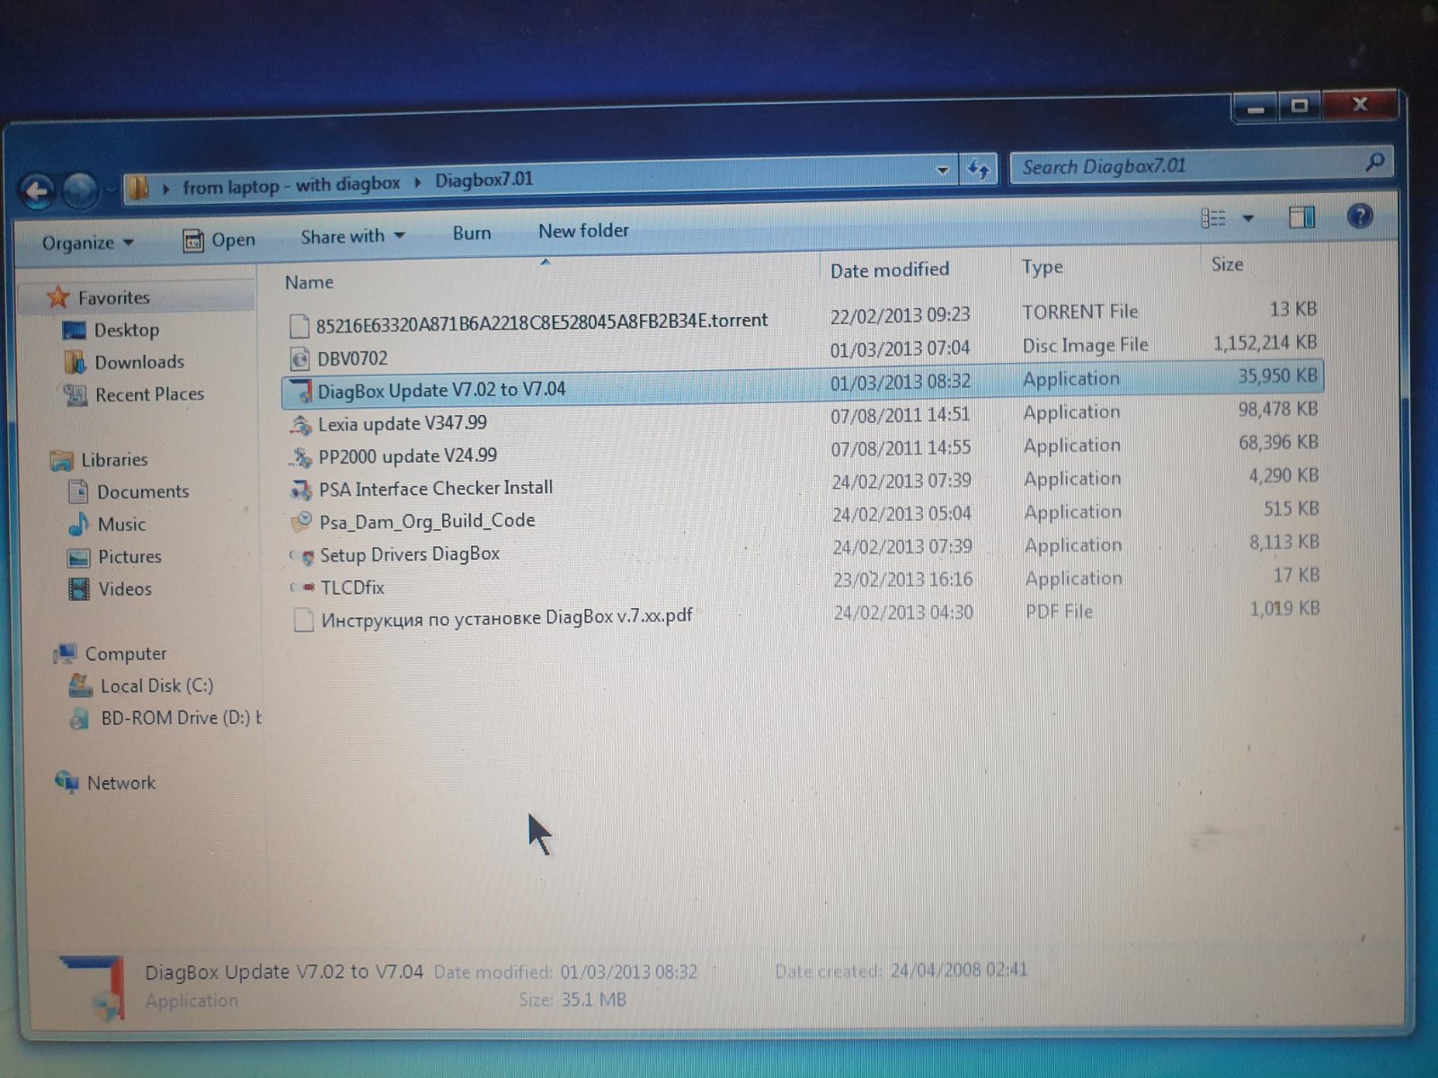
Task: Sort files by the Type column
Action: coord(1042,267)
